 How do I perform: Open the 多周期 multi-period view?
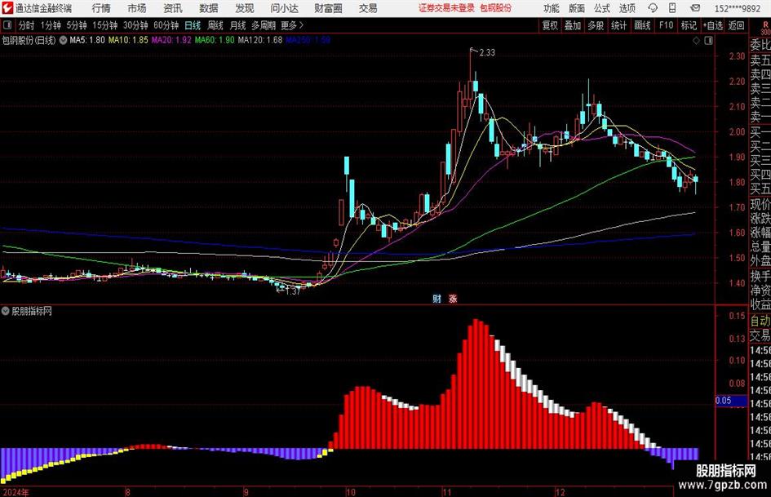tap(264, 25)
